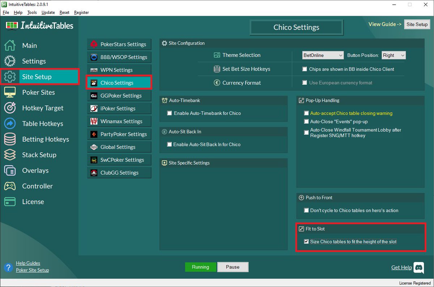This screenshot has height=287, width=434.
Task: Click the ClubGG logo icon
Action: click(94, 173)
